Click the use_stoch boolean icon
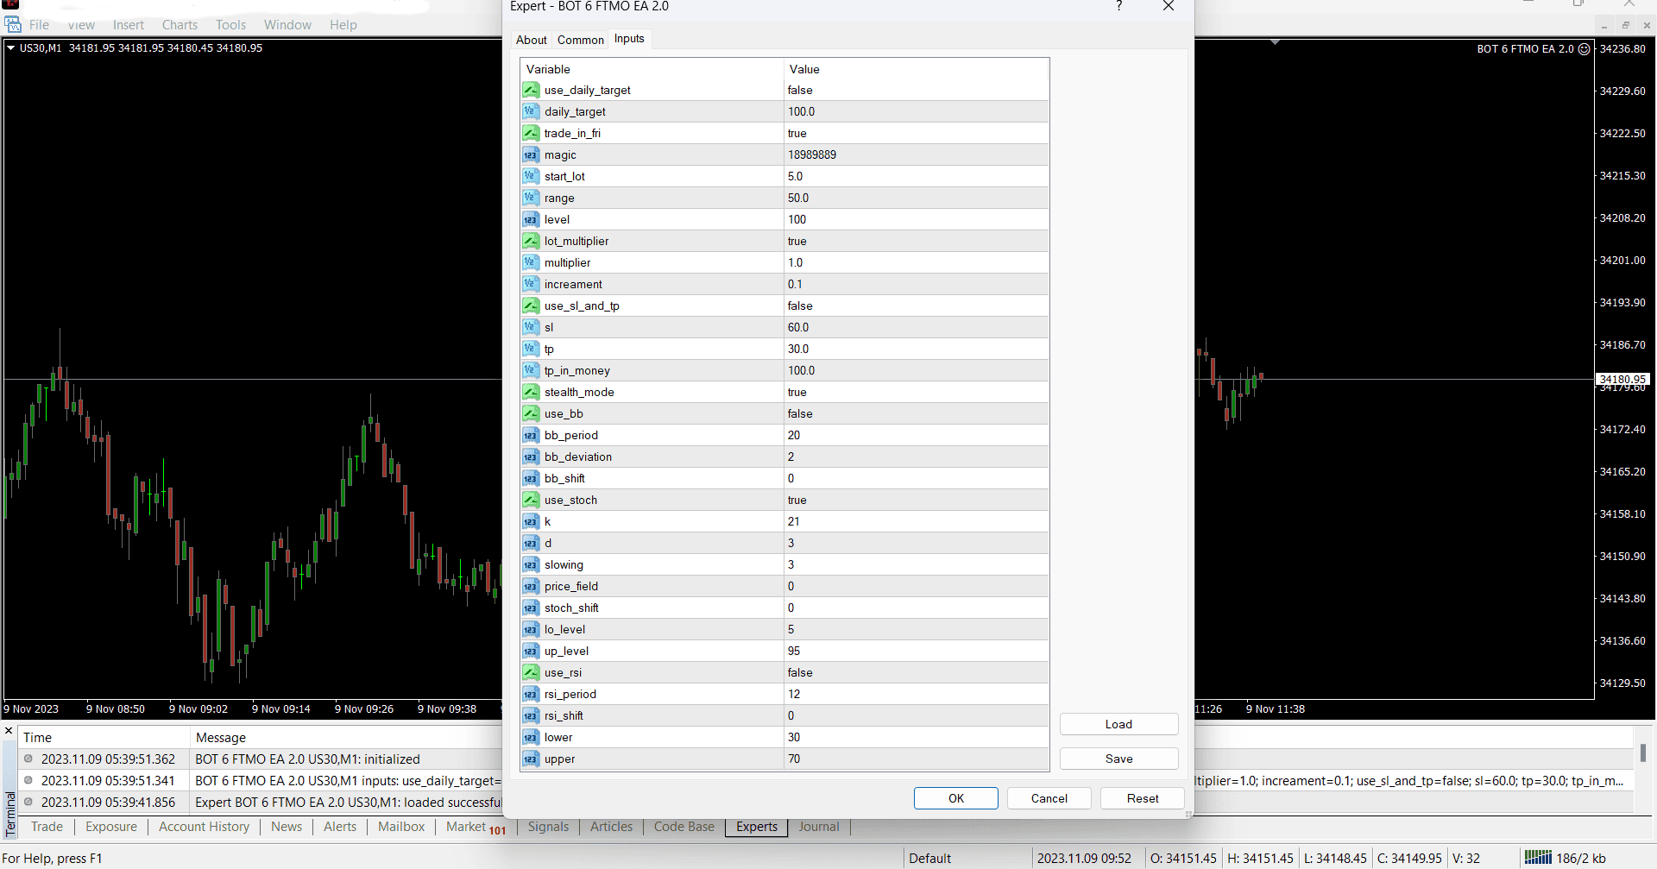Screen dimensions: 1657x869 pos(531,500)
